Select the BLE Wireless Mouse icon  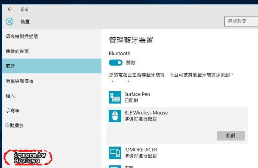(115, 116)
